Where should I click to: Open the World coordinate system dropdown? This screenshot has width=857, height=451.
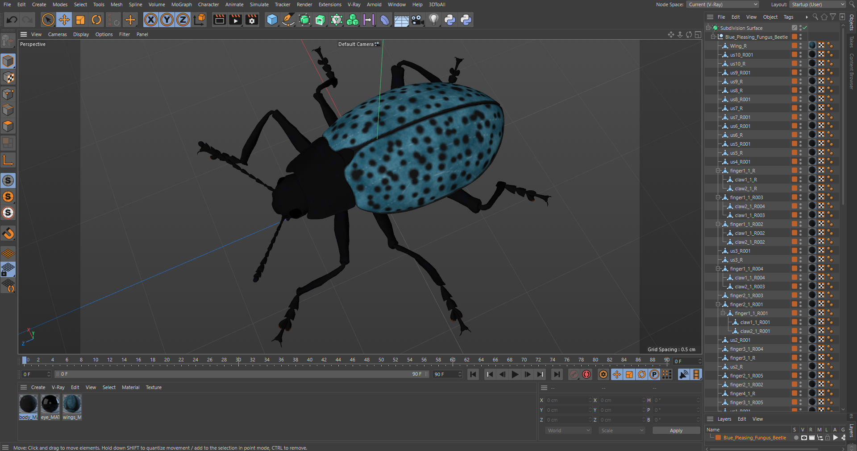click(569, 430)
